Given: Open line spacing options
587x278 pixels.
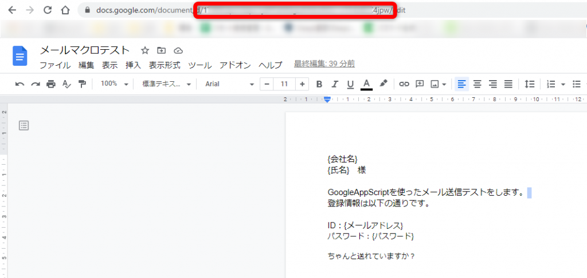Looking at the screenshot, I should [529, 84].
